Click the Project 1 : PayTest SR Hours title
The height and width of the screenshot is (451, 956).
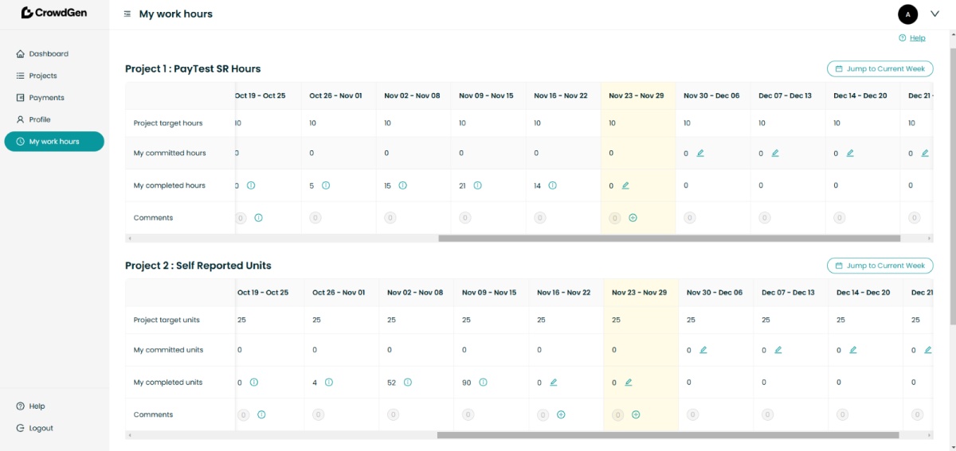coord(193,68)
